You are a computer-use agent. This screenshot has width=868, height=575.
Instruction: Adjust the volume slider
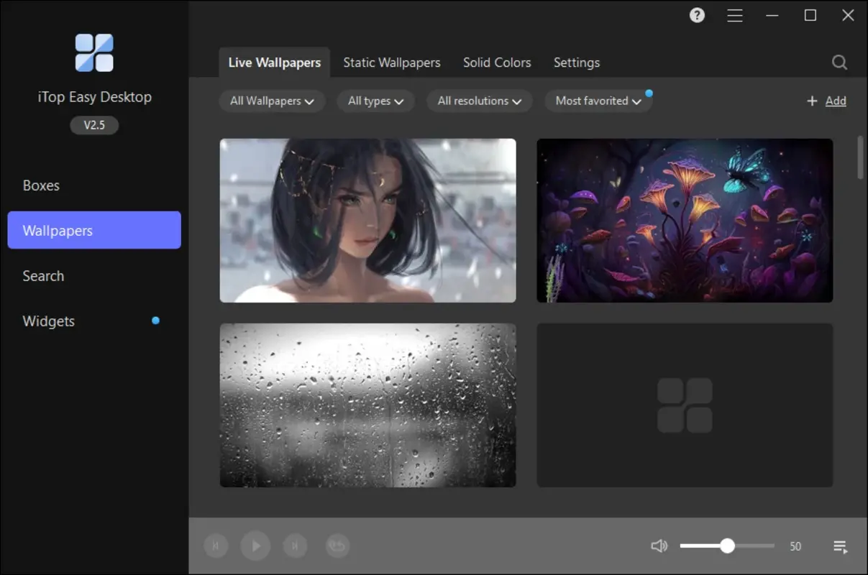click(x=727, y=546)
